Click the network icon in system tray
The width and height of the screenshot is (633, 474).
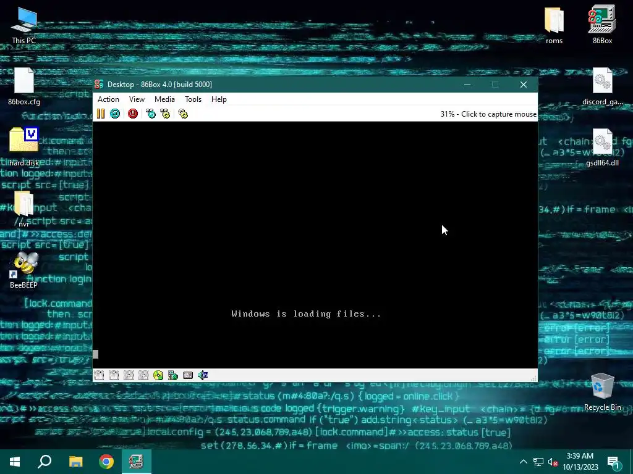pos(538,462)
